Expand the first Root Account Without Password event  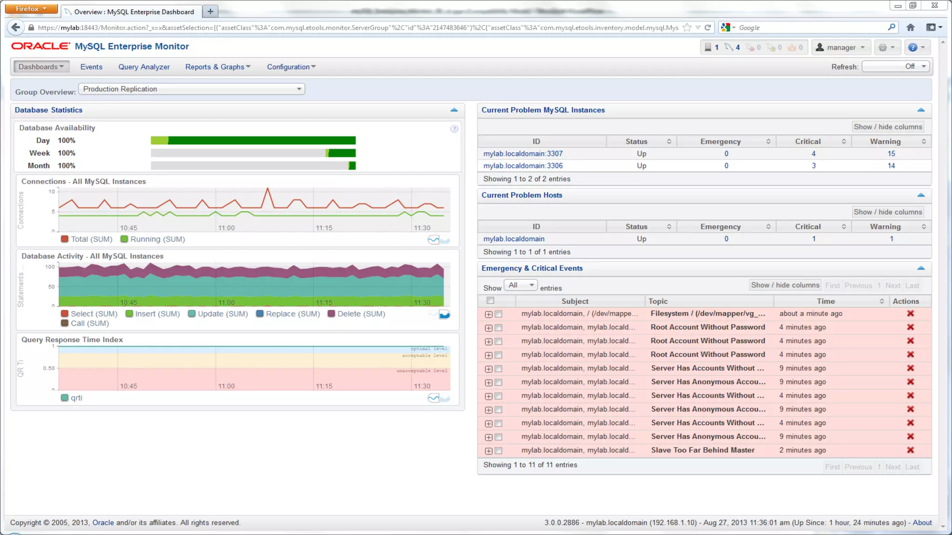click(x=488, y=328)
